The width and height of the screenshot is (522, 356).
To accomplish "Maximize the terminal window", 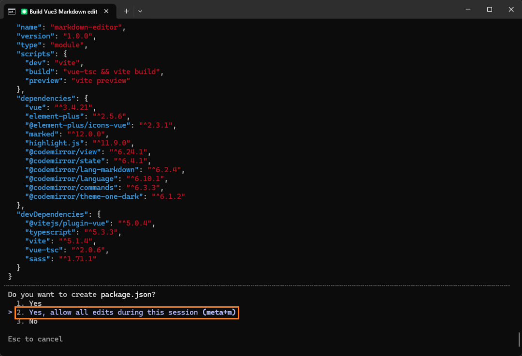I will point(489,10).
